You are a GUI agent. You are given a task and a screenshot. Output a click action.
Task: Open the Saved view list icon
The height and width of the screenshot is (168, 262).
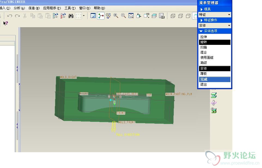pos(147,16)
